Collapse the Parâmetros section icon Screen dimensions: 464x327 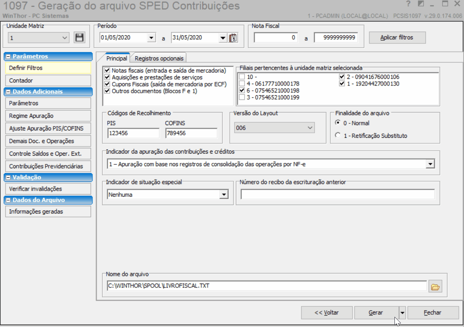point(8,56)
